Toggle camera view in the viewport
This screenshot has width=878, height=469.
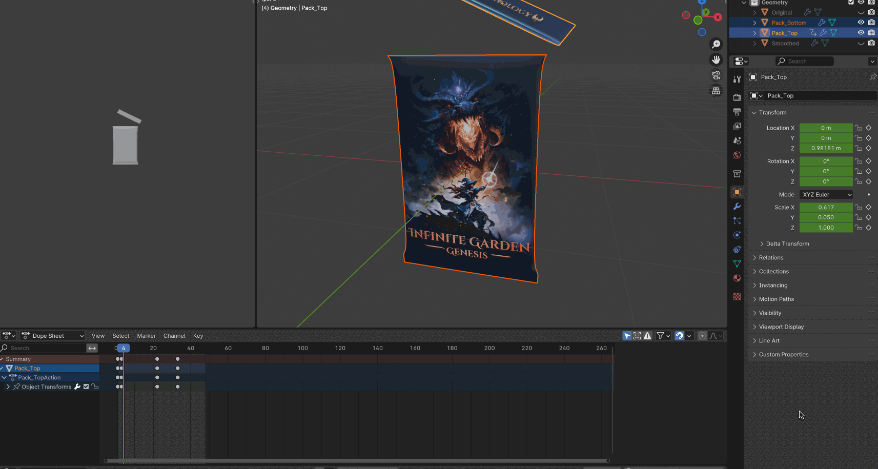tap(716, 75)
